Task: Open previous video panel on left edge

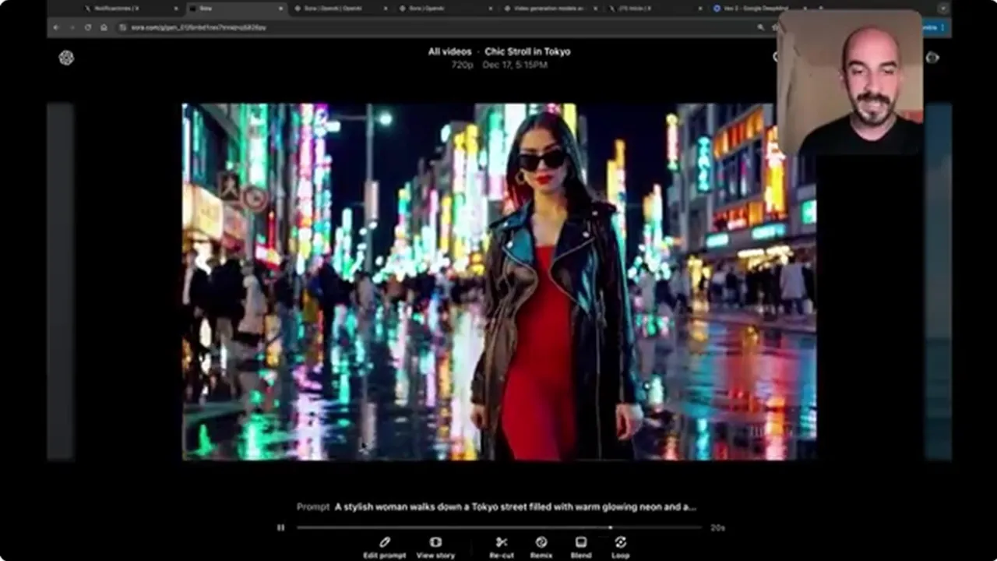Action: 60,281
